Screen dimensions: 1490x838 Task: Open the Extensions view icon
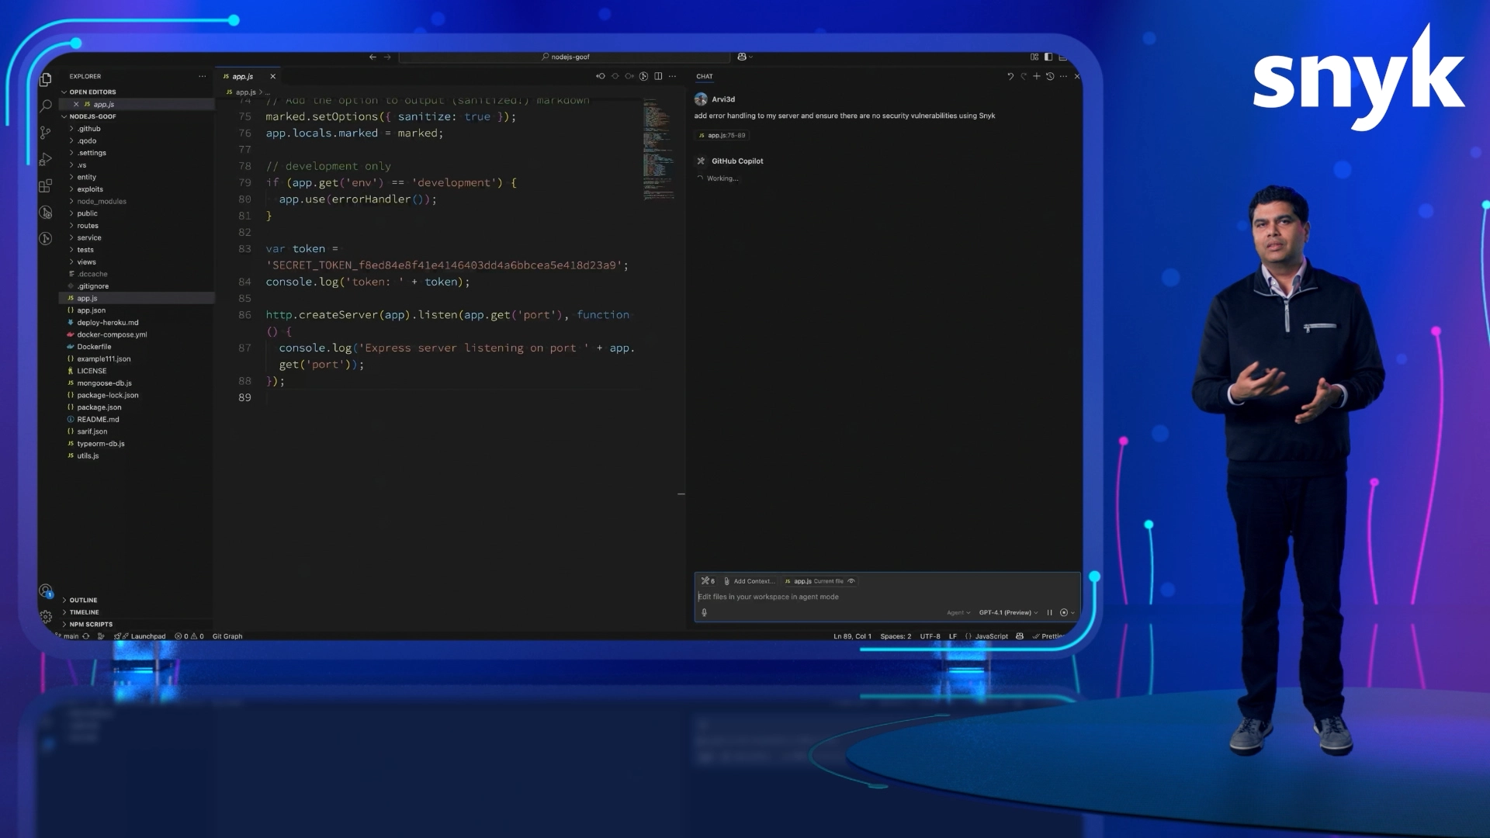pos(46,186)
